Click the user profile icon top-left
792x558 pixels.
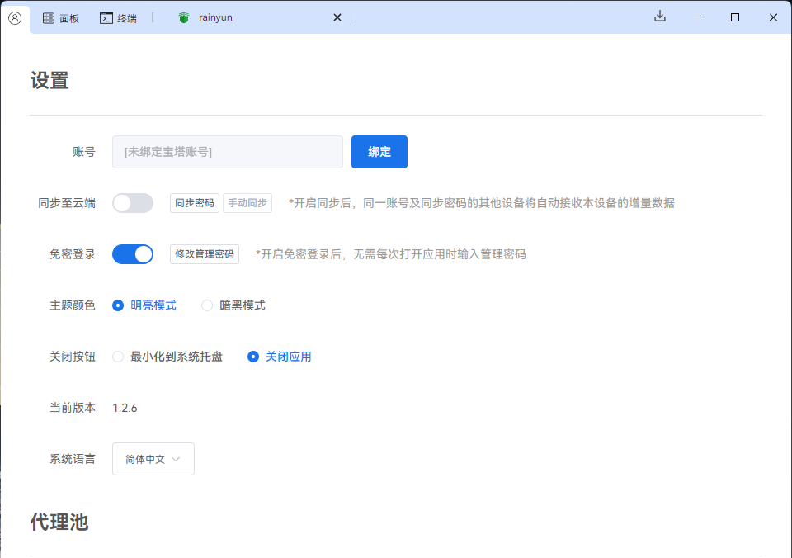(14, 17)
